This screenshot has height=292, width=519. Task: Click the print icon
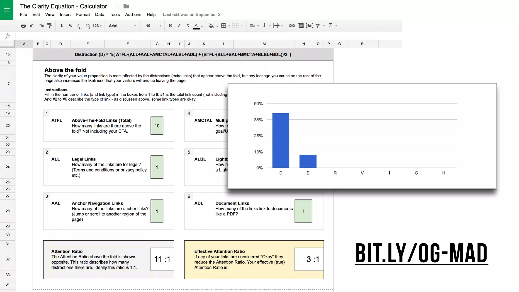[x=23, y=26]
